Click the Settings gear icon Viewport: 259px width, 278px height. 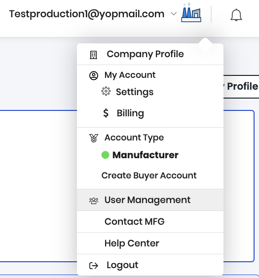(x=106, y=91)
